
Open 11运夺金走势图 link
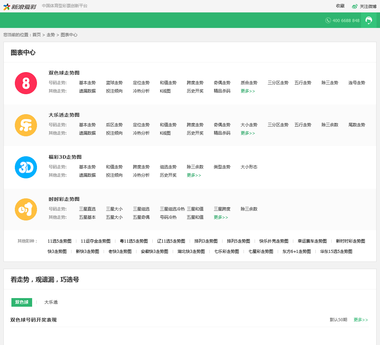coord(95,241)
